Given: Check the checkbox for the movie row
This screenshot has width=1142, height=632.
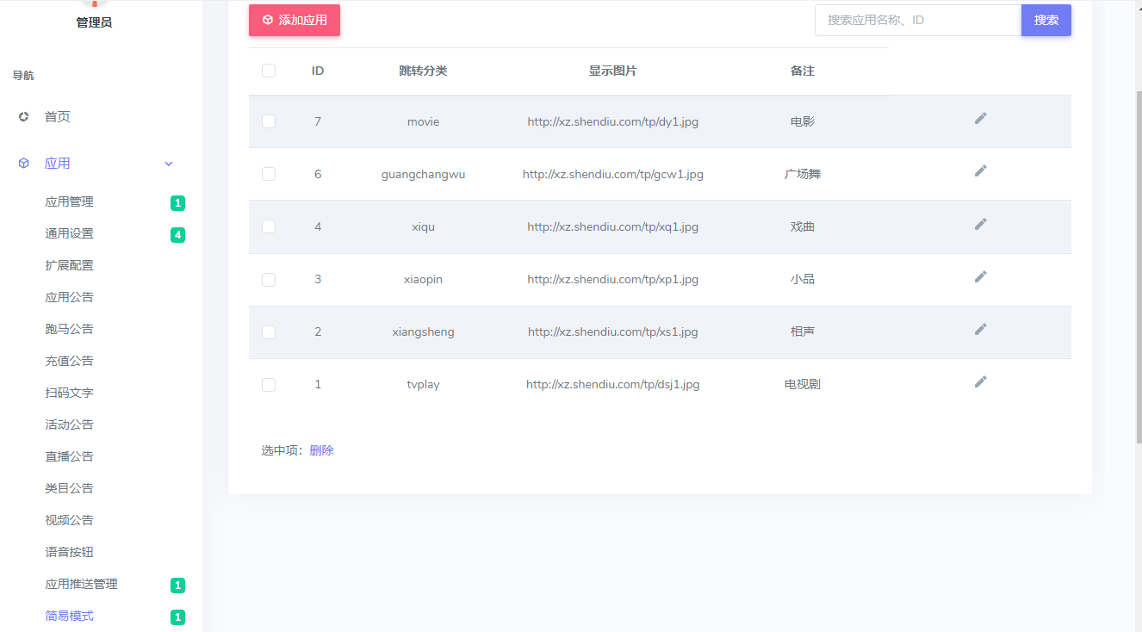Looking at the screenshot, I should point(269,121).
